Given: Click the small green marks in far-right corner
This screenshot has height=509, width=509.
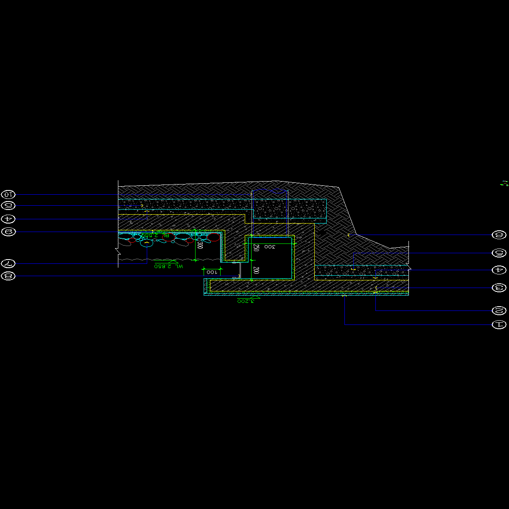Looking at the screenshot, I should coord(504,183).
